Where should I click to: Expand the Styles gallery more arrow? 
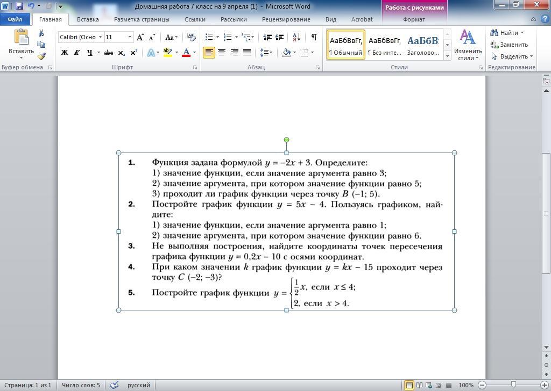tap(447, 55)
